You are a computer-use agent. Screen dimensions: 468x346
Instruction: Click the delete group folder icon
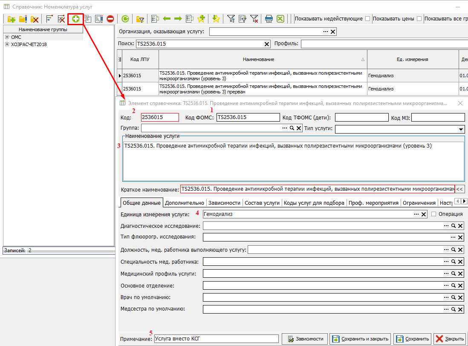35,19
